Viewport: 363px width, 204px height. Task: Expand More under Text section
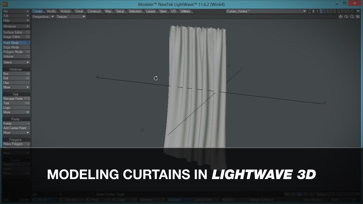pos(16,112)
